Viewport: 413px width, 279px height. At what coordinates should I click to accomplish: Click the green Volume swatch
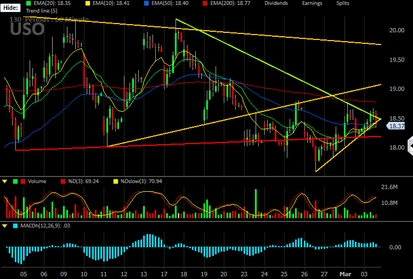(x=15, y=181)
